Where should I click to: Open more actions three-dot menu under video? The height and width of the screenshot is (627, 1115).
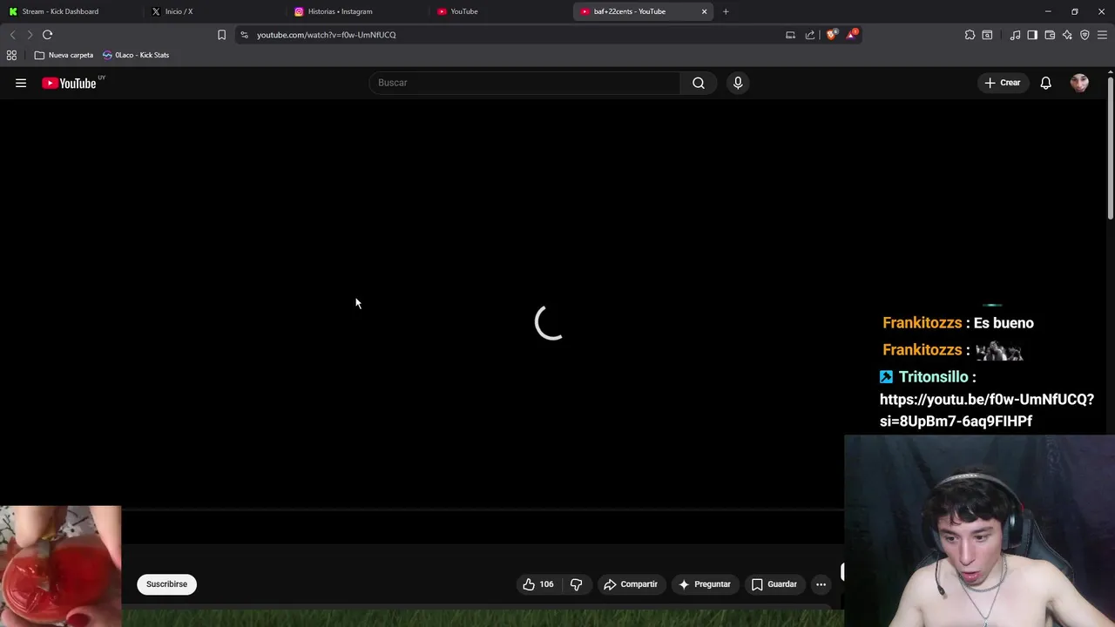click(821, 584)
